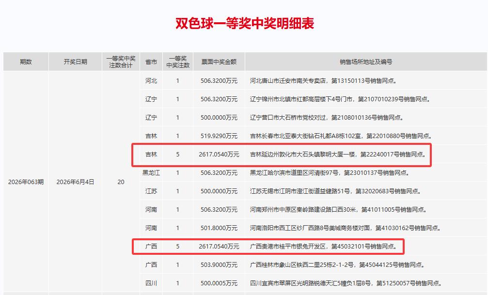Click 2617.0540万元 in the 吉林延边州 row
This screenshot has width=488, height=295.
point(219,154)
